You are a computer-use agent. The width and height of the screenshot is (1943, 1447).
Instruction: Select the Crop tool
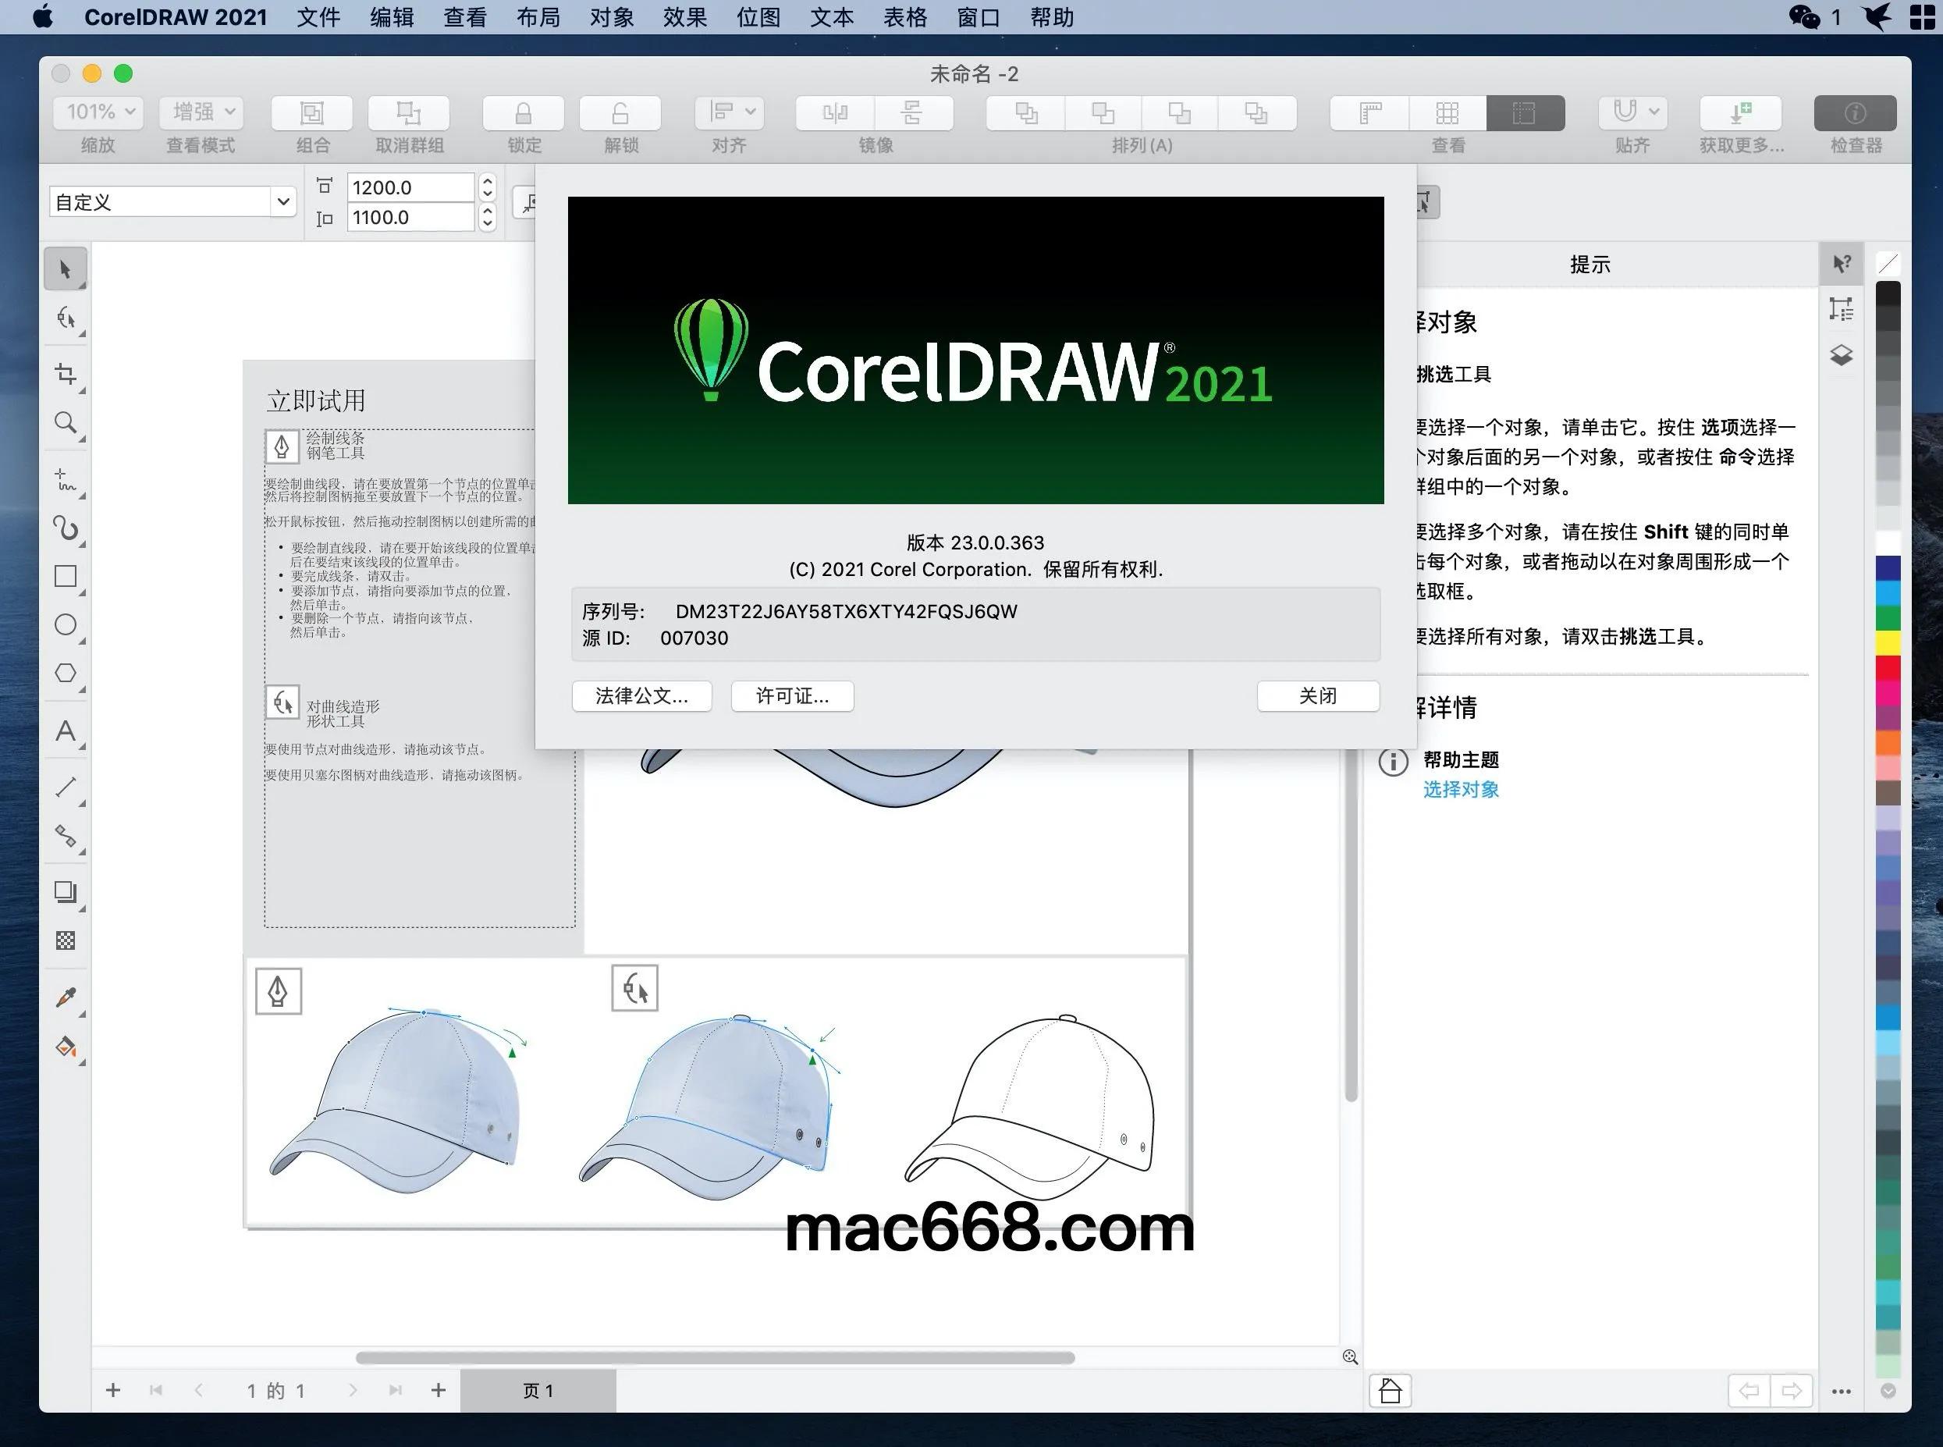click(65, 375)
